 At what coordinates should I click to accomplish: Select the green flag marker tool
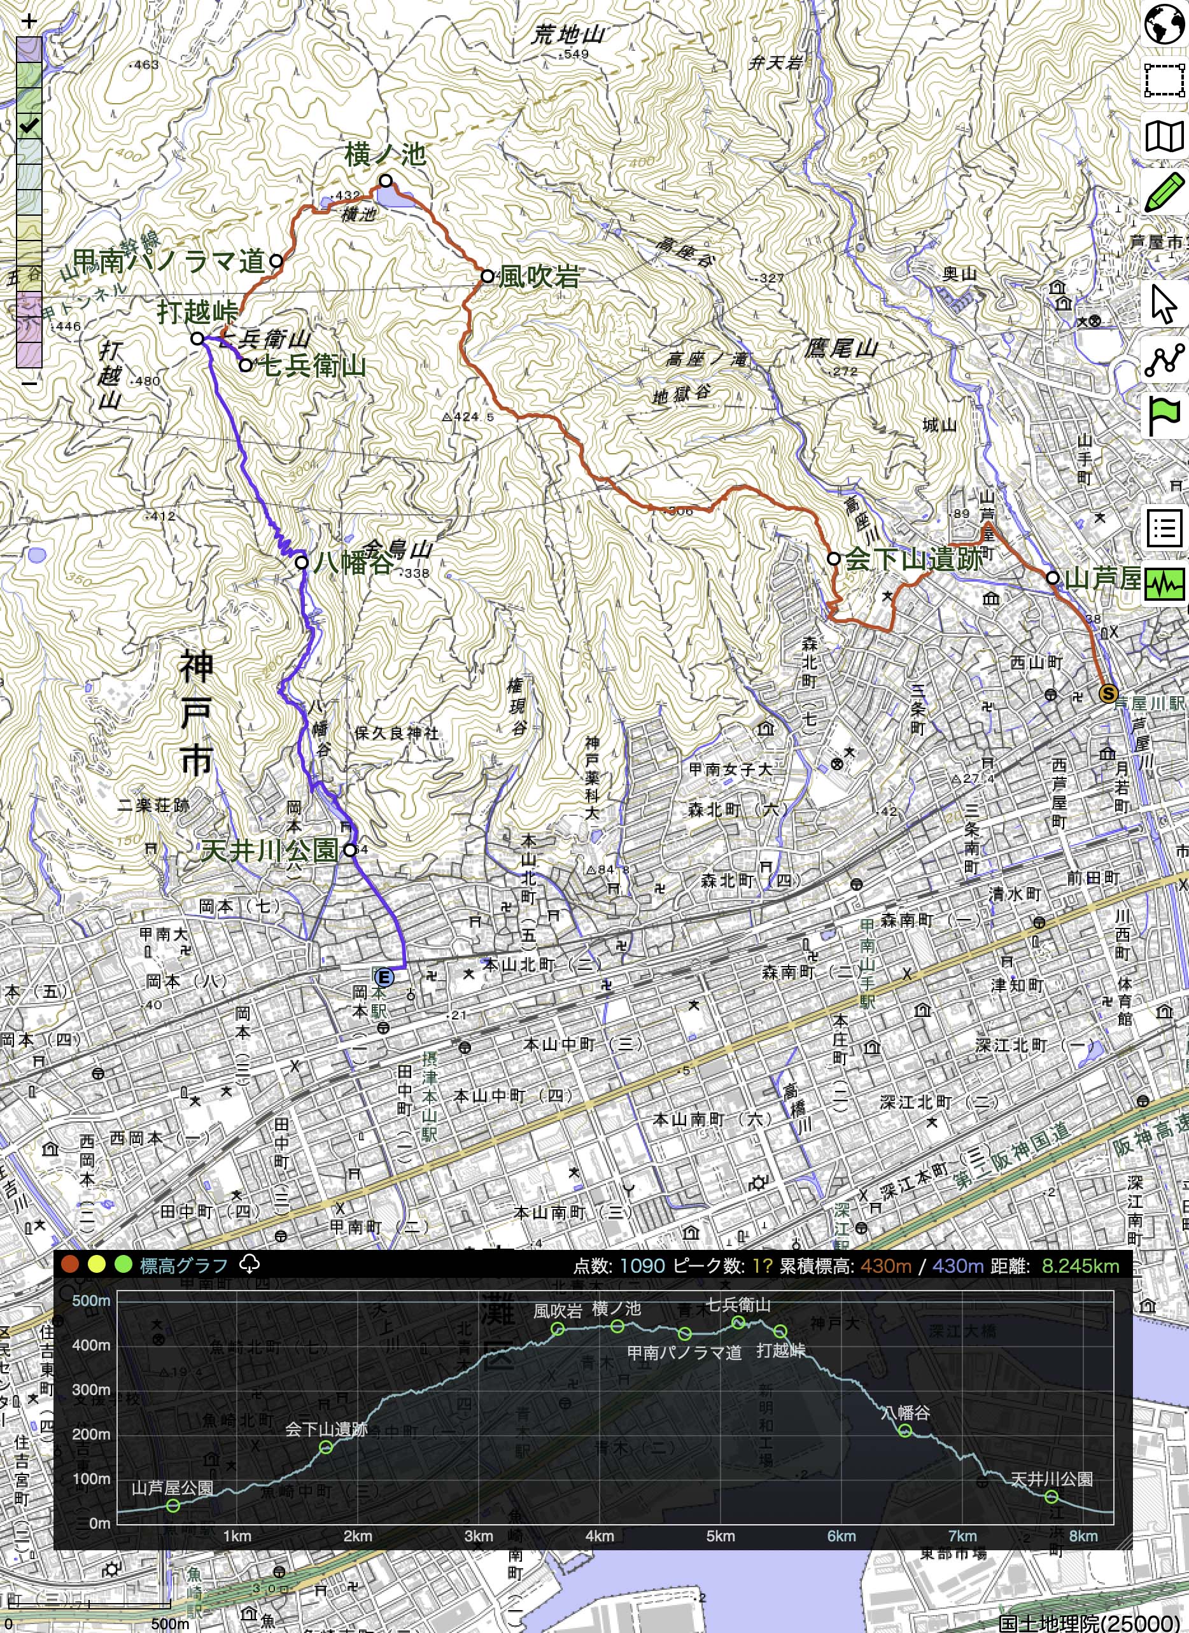pyautogui.click(x=1165, y=416)
